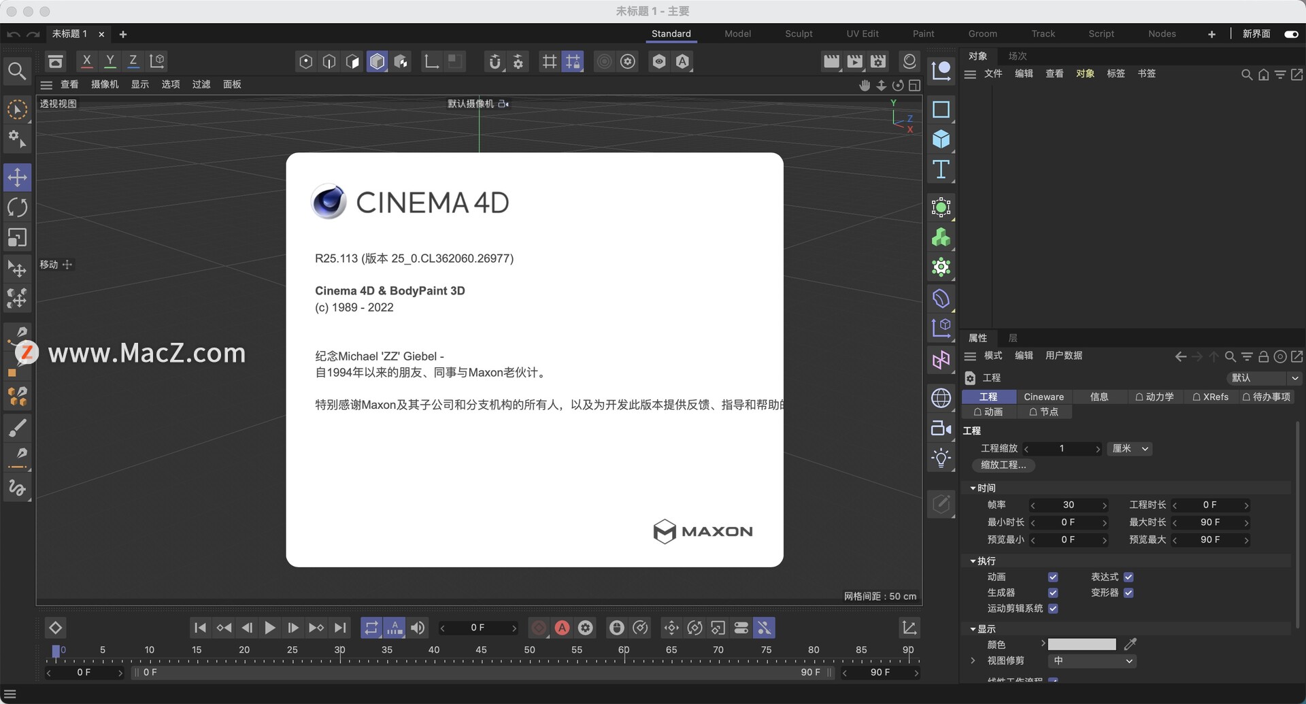Uncheck the 变形器 checkbox
The height and width of the screenshot is (704, 1306).
click(1128, 592)
